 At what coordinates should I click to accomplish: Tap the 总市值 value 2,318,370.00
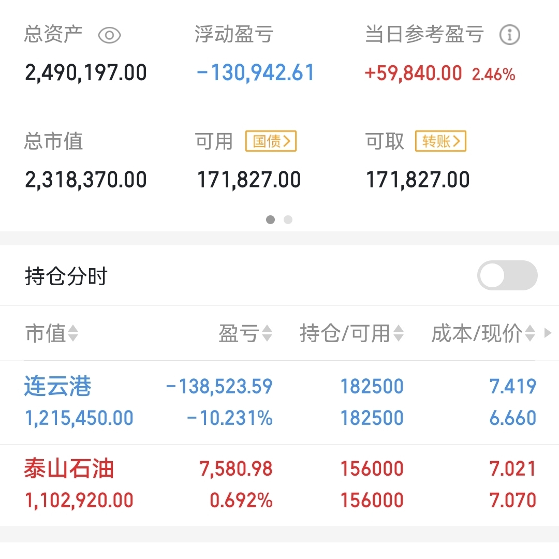click(x=86, y=179)
